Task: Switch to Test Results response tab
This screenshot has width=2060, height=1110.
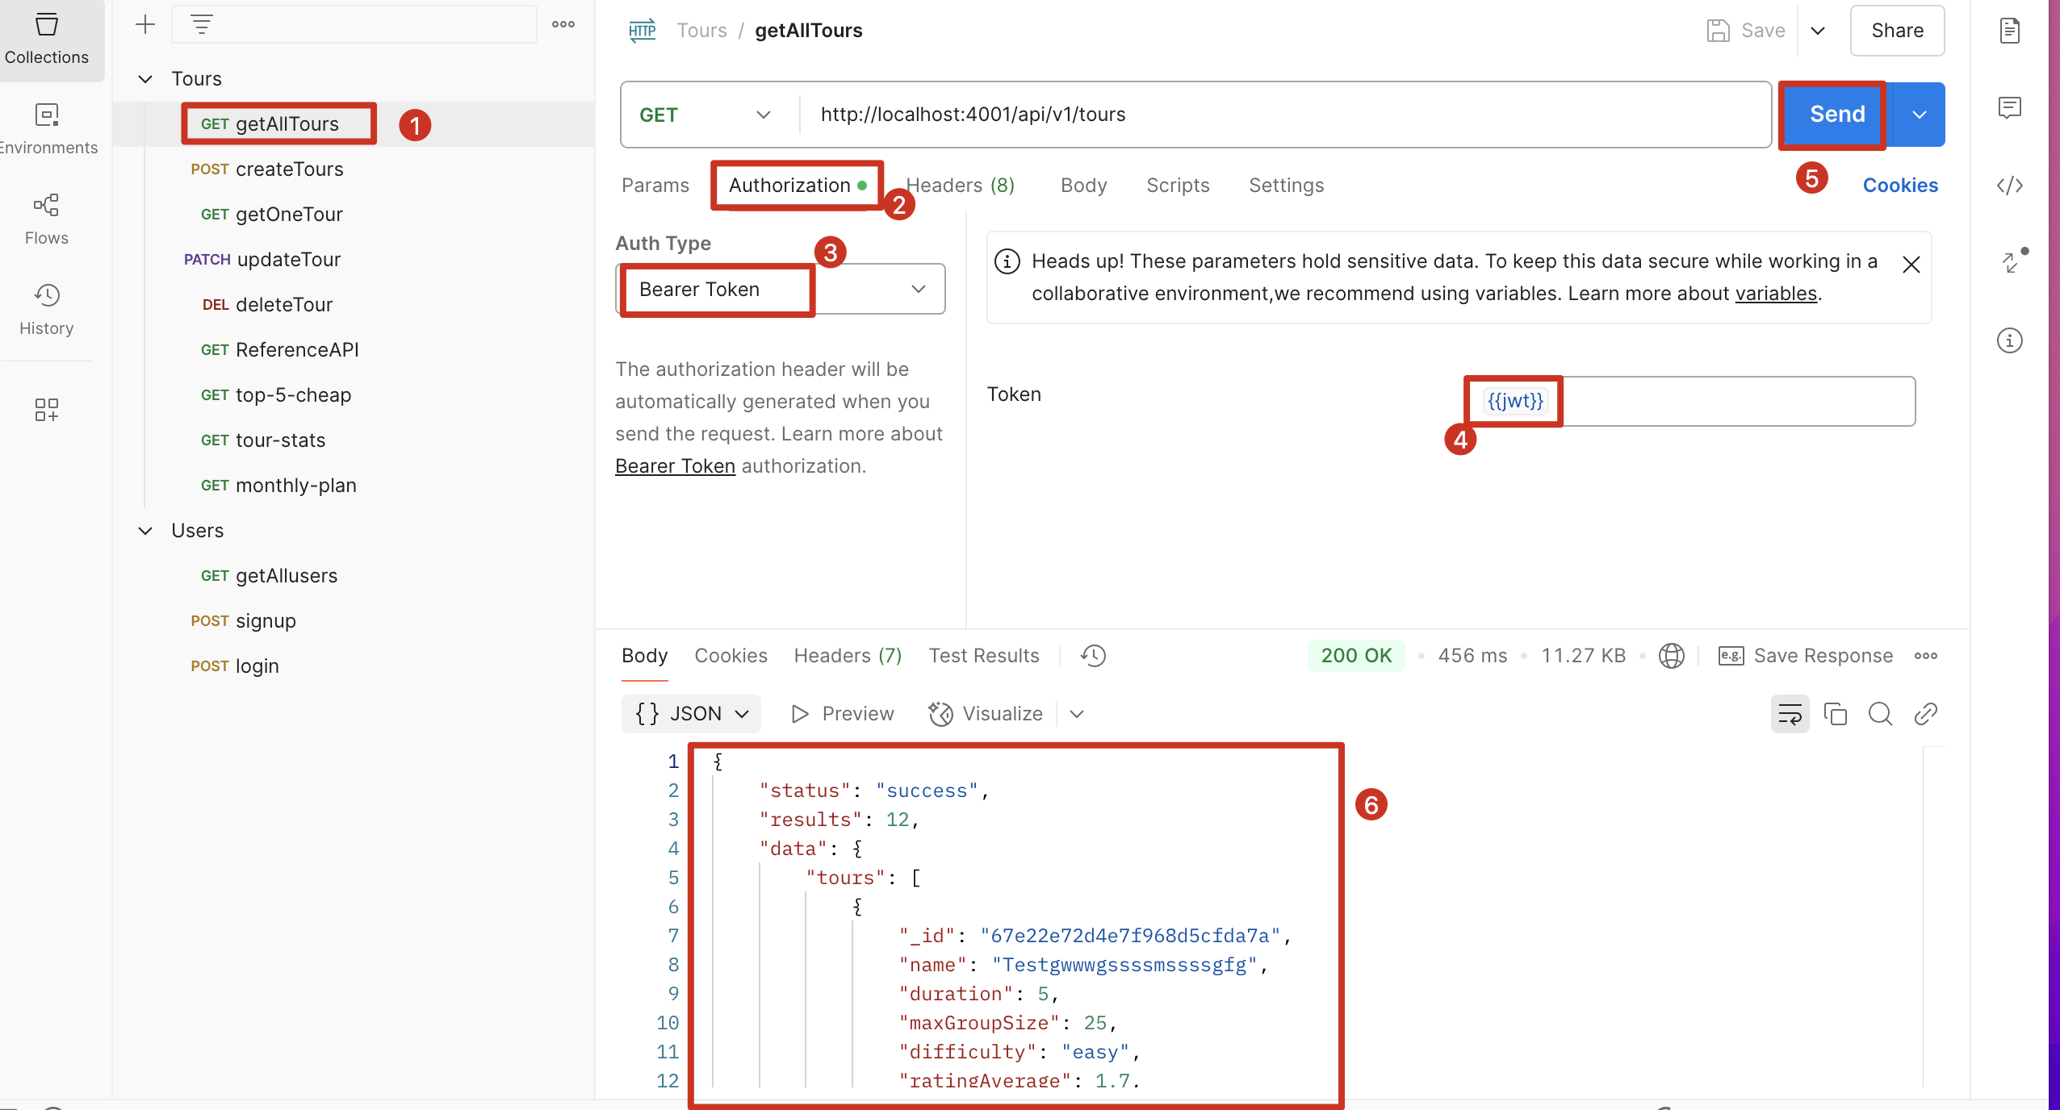Action: pyautogui.click(x=983, y=656)
